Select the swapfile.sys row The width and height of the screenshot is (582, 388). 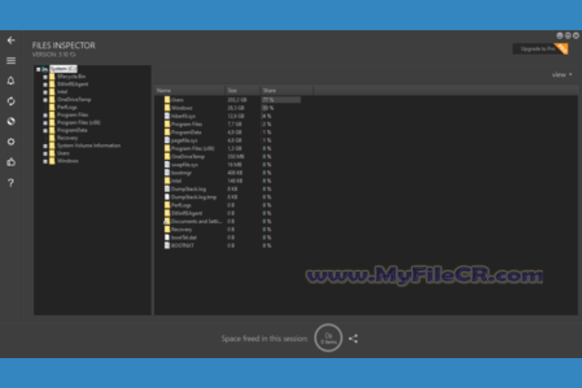365,164
